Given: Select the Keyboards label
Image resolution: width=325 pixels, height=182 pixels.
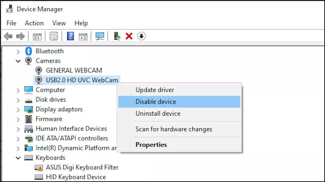Looking at the screenshot, I should [x=51, y=158].
